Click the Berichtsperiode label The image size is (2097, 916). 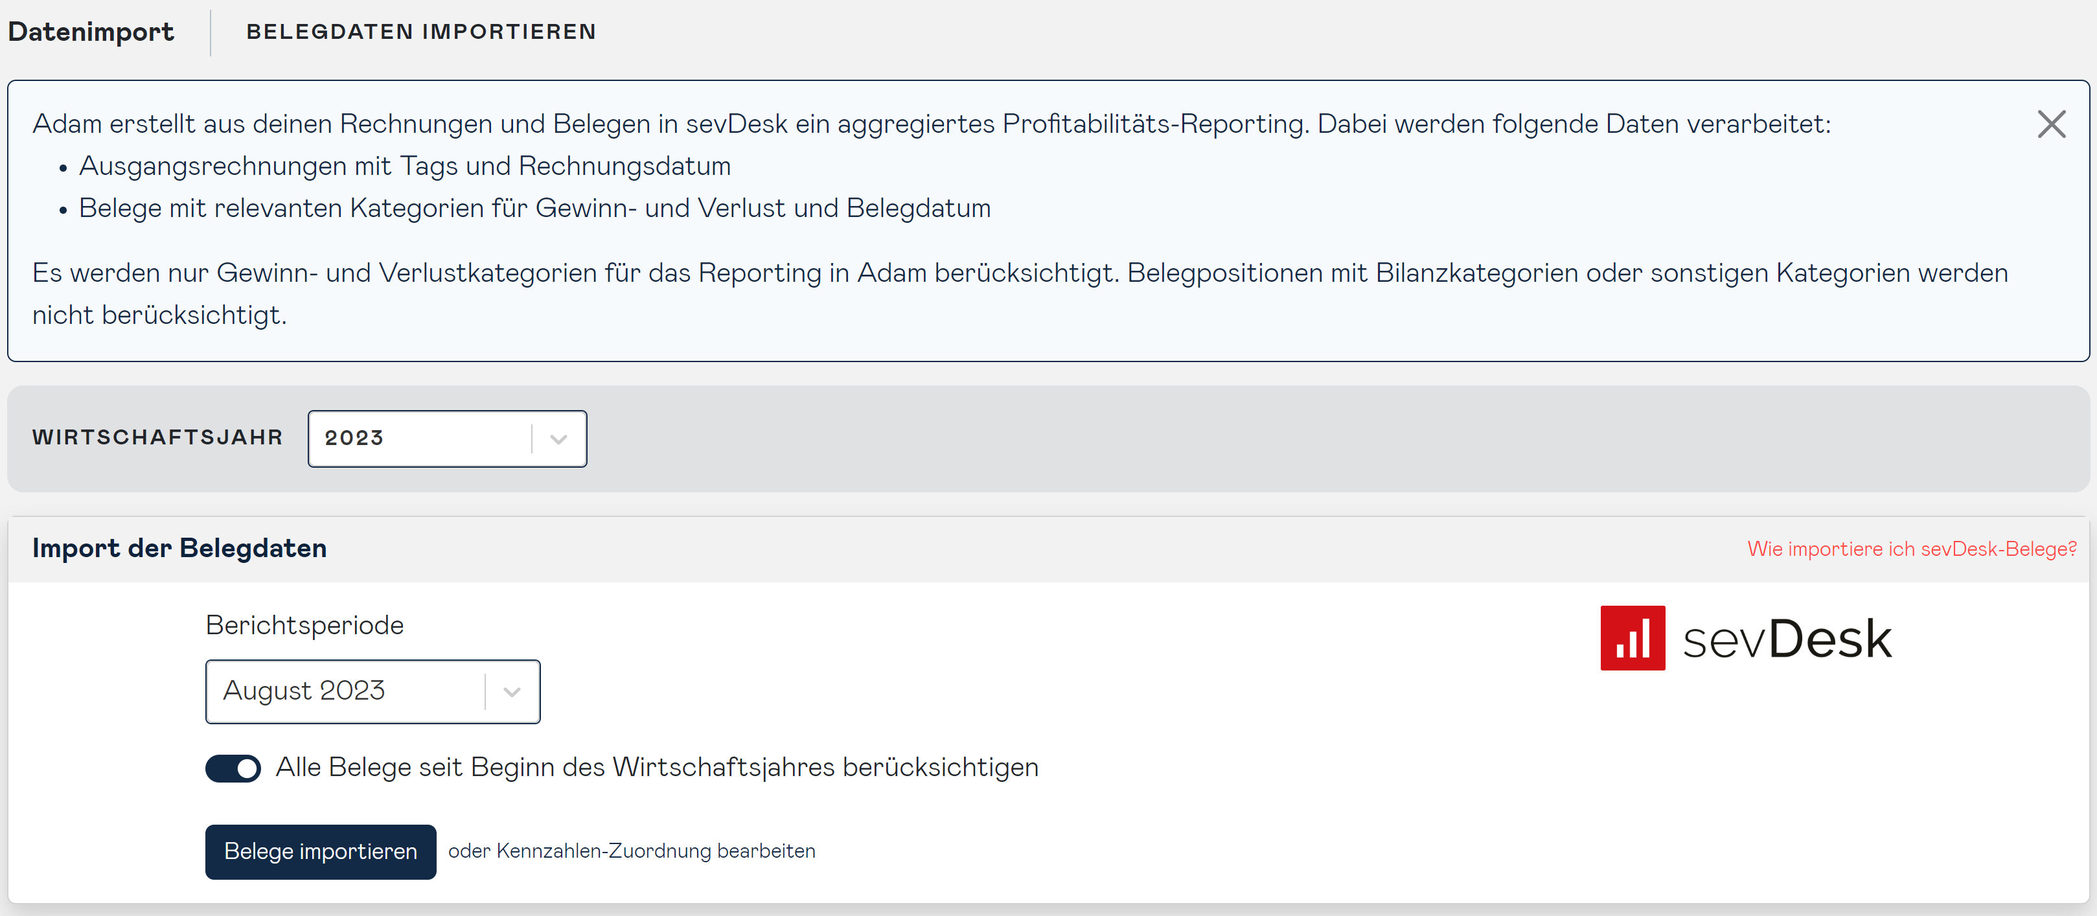tap(304, 625)
